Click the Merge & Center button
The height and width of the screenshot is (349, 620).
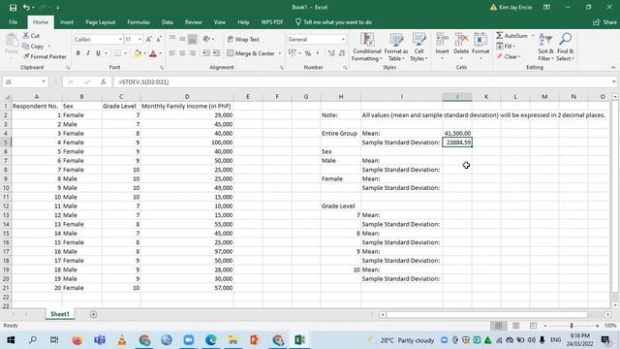pyautogui.click(x=251, y=53)
